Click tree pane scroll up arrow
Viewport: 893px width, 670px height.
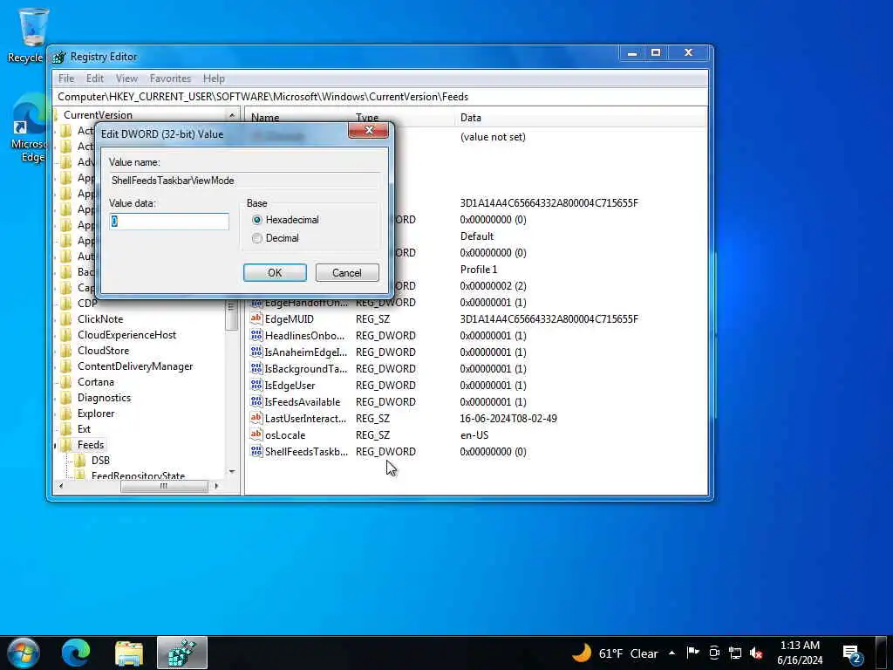tap(232, 115)
